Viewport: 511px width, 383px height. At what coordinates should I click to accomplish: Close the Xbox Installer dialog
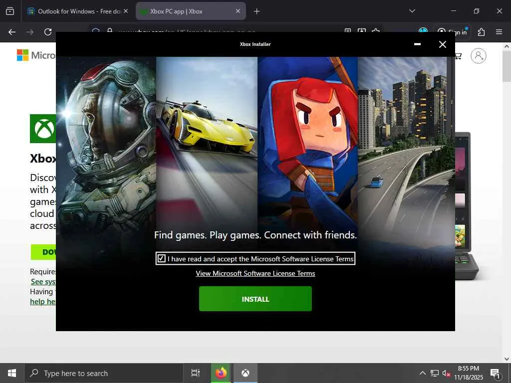click(x=442, y=44)
